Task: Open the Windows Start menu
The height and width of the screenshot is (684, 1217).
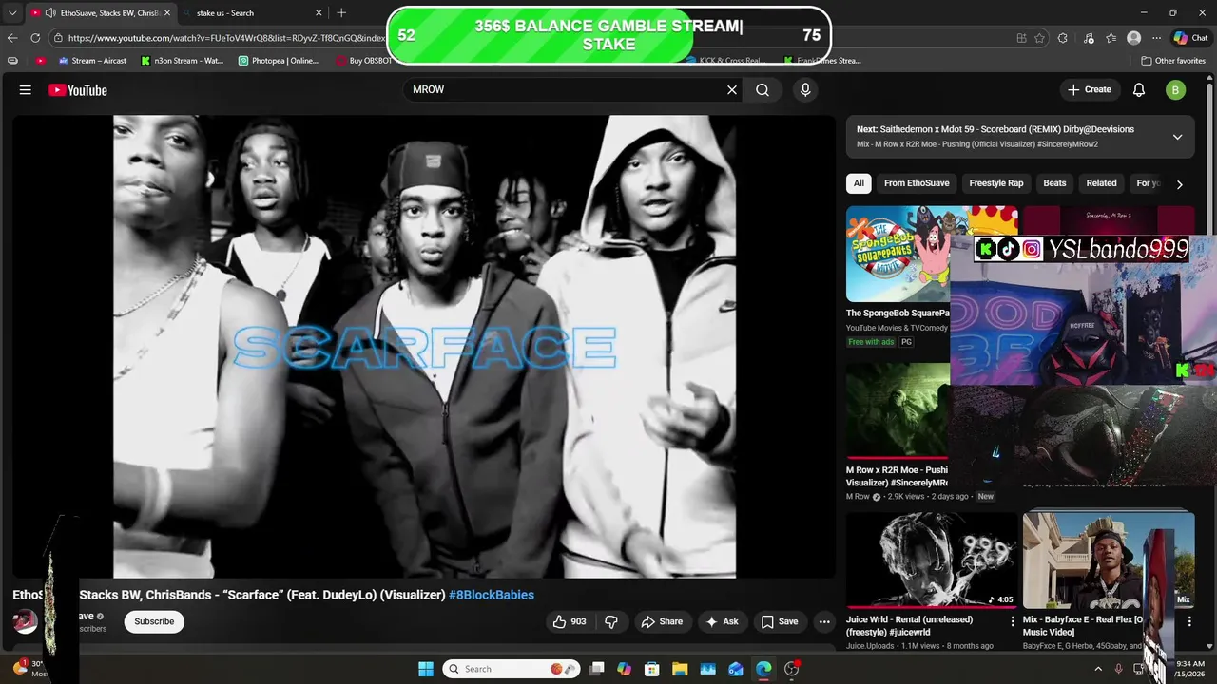Action: [425, 669]
